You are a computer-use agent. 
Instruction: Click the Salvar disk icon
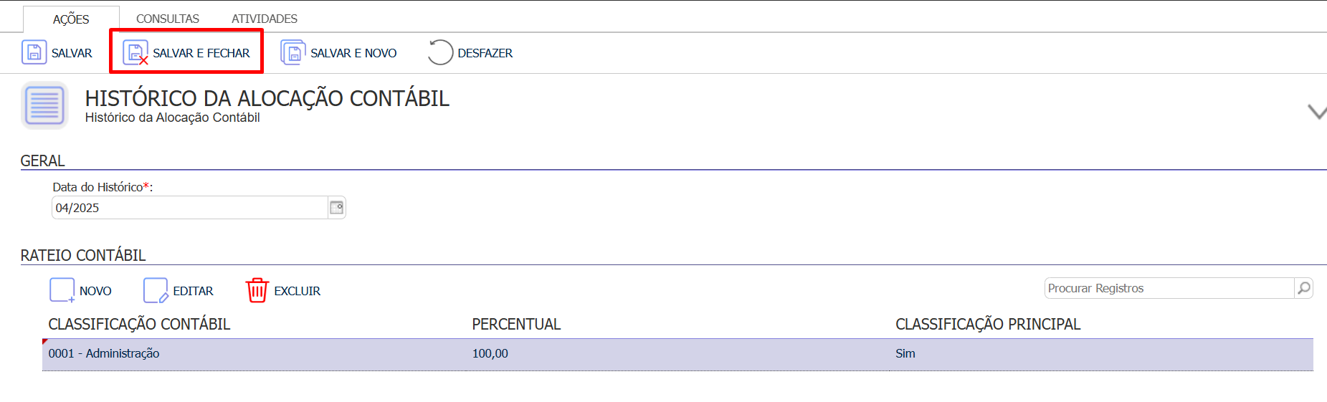click(34, 53)
